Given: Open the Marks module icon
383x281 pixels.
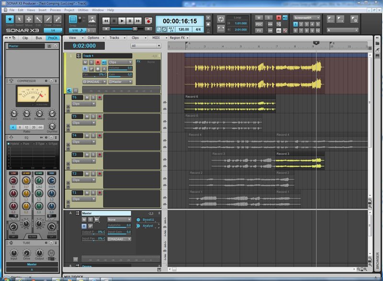Looking at the screenshot, I should (x=92, y=19).
